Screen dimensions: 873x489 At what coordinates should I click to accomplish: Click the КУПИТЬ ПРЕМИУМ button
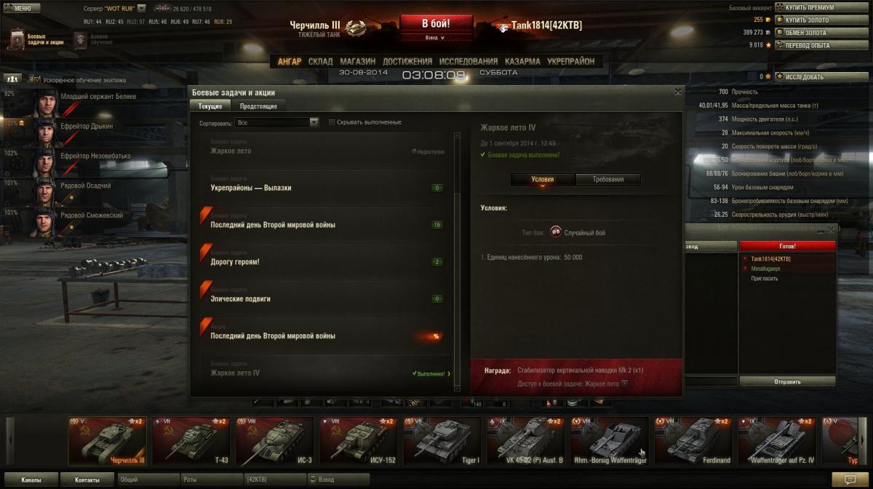click(x=810, y=7)
